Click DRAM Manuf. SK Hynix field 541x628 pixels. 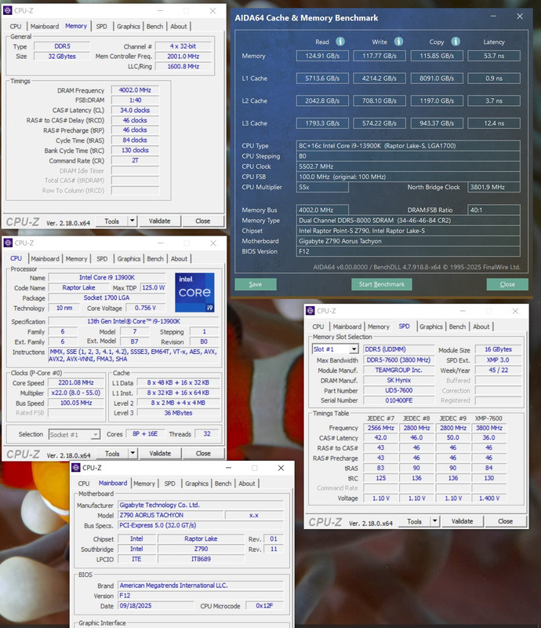(399, 380)
